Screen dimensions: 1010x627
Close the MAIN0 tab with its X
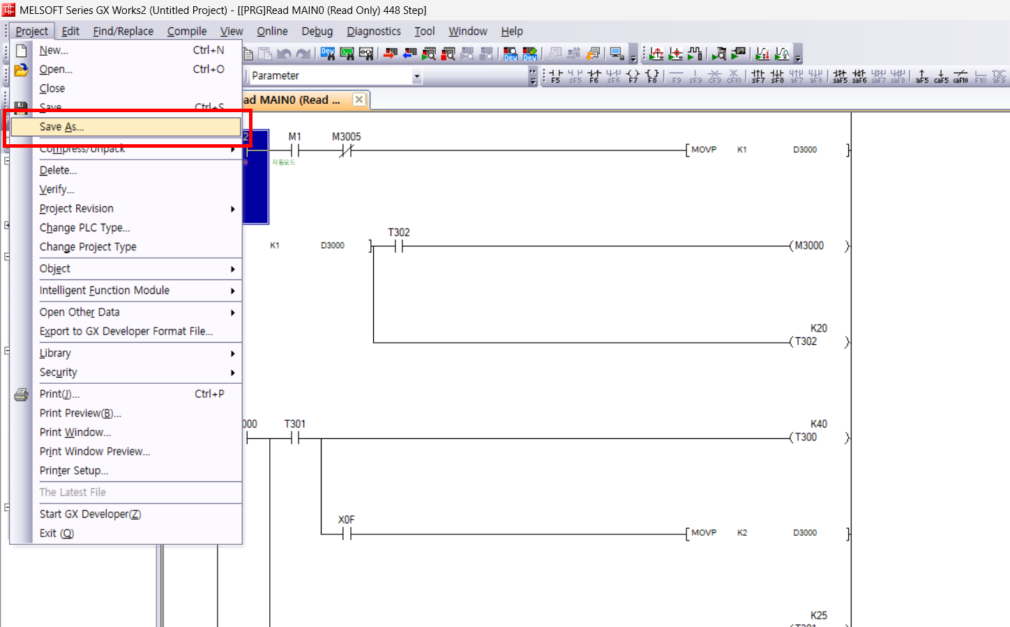[x=359, y=100]
